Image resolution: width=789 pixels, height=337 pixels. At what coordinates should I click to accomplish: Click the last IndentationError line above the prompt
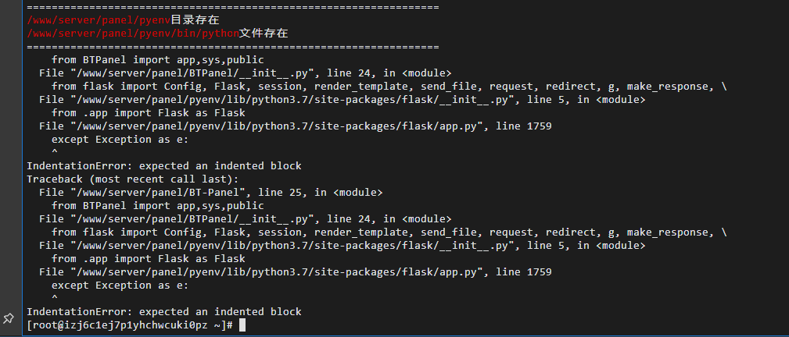coord(163,311)
